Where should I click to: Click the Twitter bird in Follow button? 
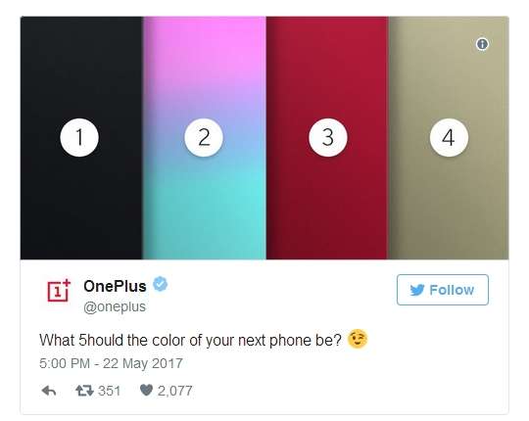click(417, 290)
